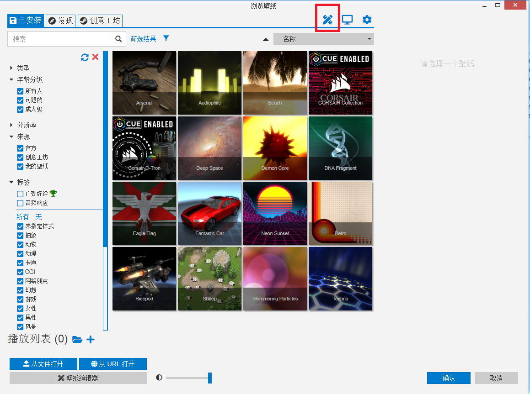Viewport: 530px width, 394px height.
Task: Enable the 广受好评 tag checkbox
Action: 19,193
